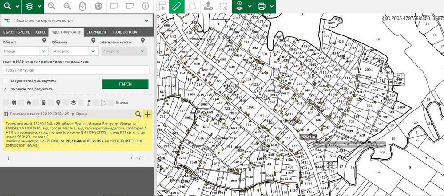Image resolution: width=444 pixels, height=196 pixels.
Task: Click the zoom in magnifier tool
Action: (x=52, y=6)
